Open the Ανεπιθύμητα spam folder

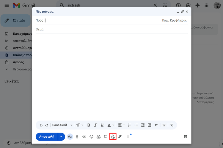click(16, 48)
